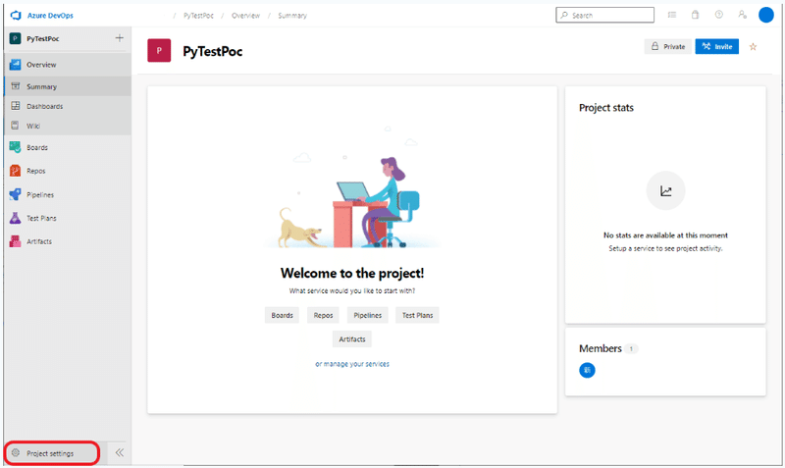Click the Azure DevOps logo icon
This screenshot has width=785, height=468.
coord(16,15)
